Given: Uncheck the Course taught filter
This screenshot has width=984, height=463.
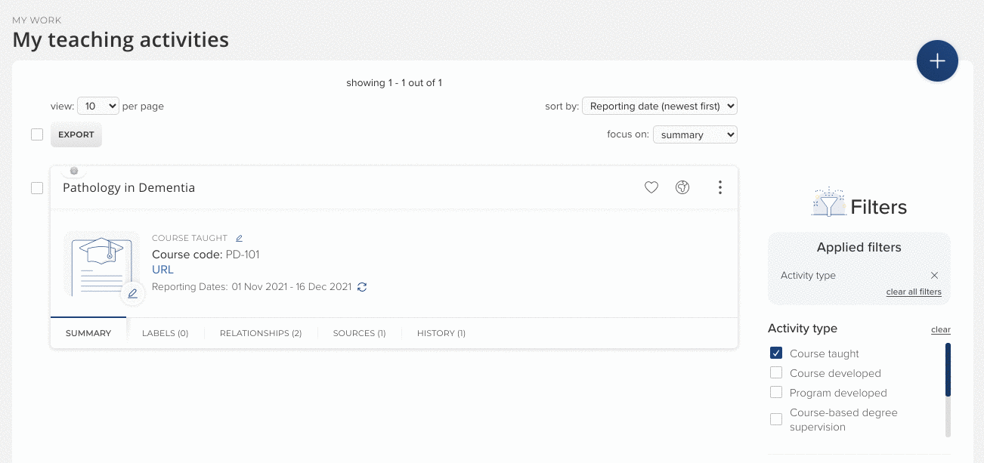Looking at the screenshot, I should coord(776,353).
